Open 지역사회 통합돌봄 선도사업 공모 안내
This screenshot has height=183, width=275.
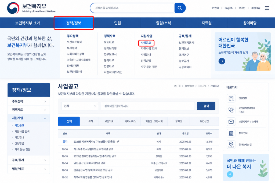coord(93,177)
